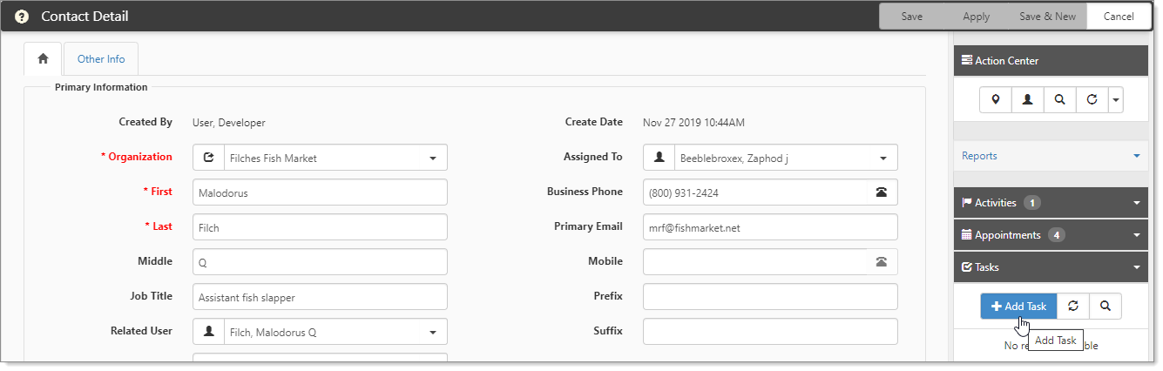Click the Tasks checkbox icon

click(967, 267)
